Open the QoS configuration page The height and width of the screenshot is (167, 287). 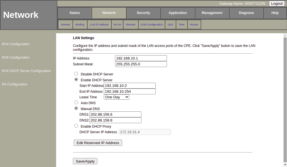point(170,24)
